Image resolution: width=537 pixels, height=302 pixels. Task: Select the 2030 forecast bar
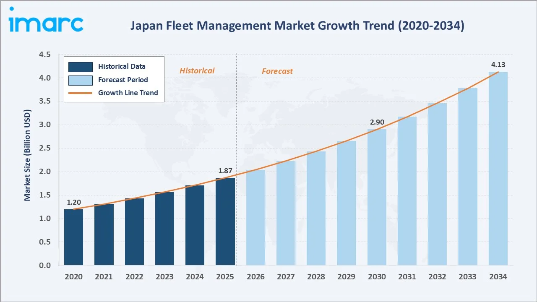click(x=377, y=198)
